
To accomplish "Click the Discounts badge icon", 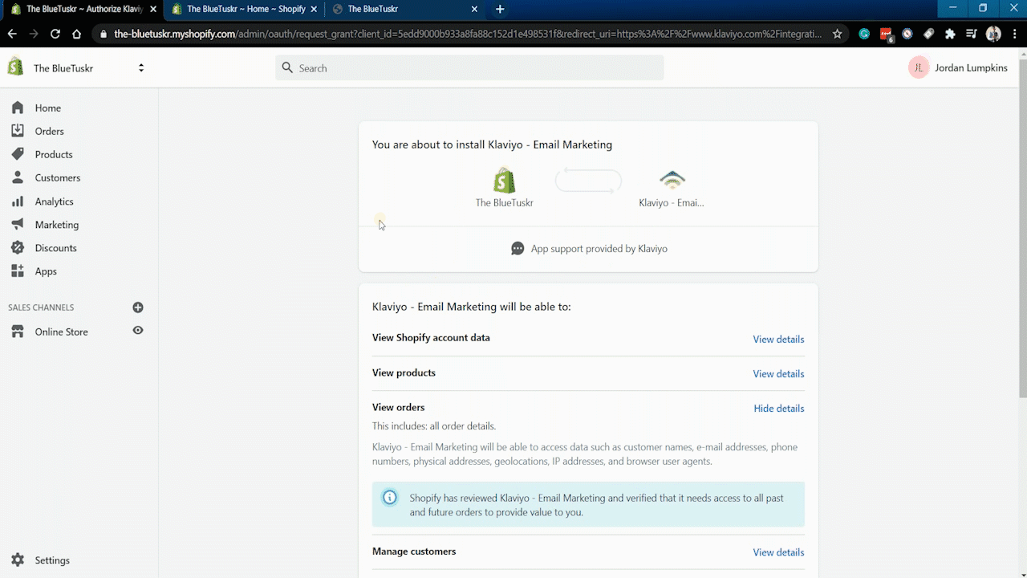I will tap(18, 248).
